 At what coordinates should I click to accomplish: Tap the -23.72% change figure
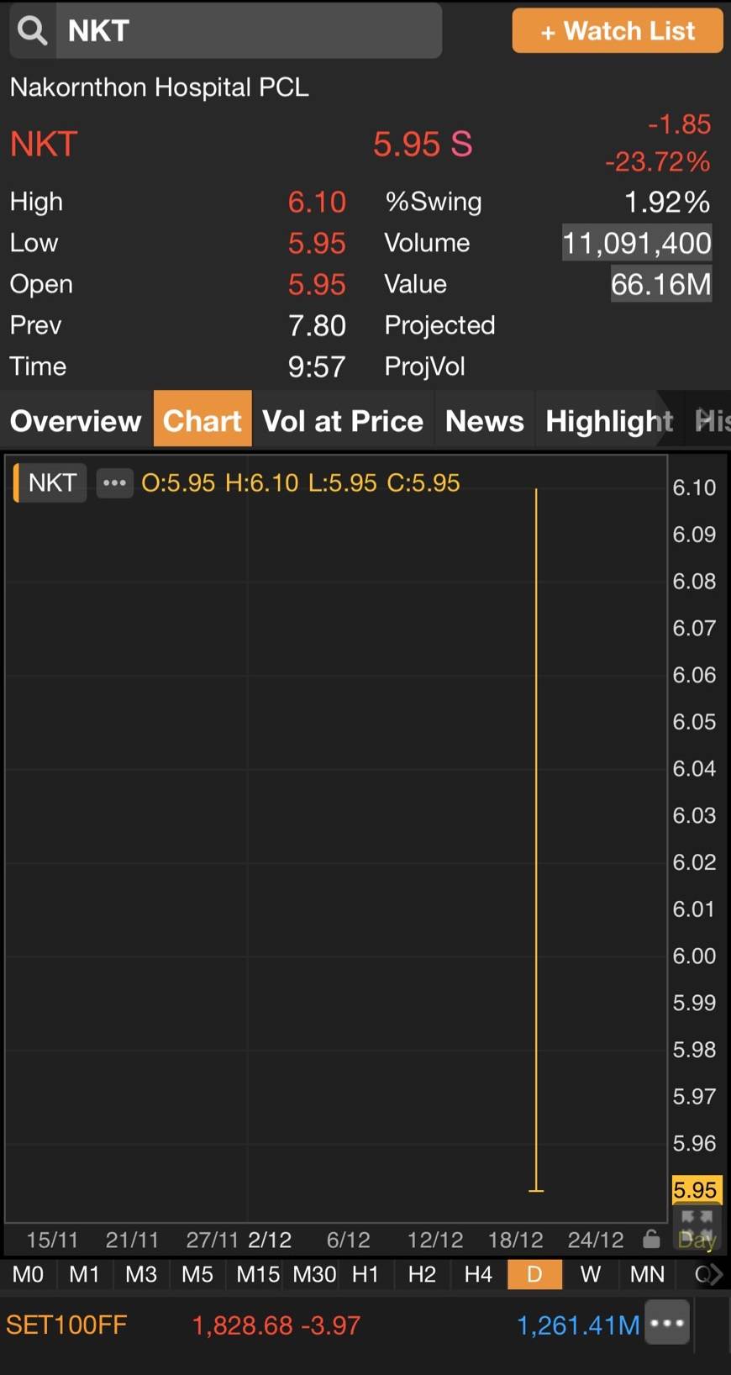pos(658,161)
